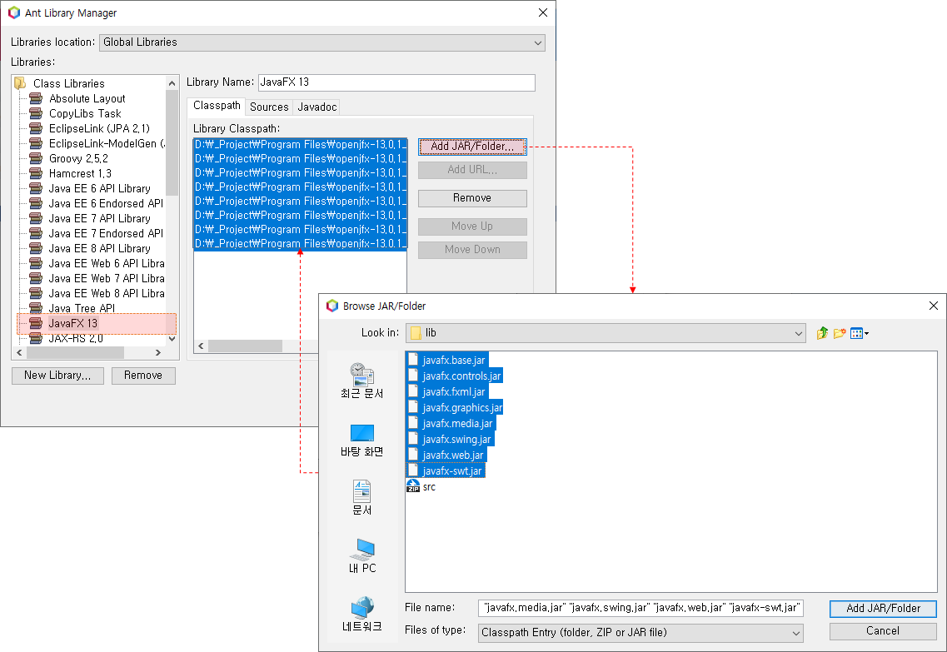Open Network (네트워크) shortcut

[361, 615]
